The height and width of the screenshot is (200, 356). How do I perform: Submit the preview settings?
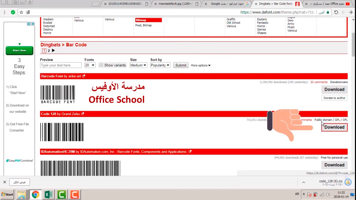(181, 65)
